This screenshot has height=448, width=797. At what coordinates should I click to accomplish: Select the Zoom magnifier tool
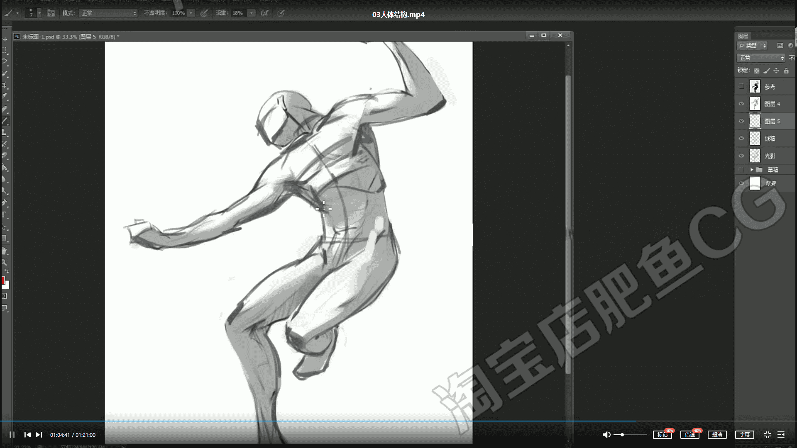click(4, 263)
